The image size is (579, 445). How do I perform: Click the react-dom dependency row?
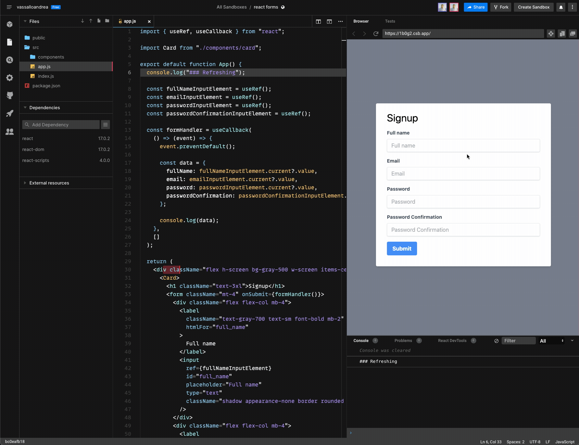pos(66,150)
